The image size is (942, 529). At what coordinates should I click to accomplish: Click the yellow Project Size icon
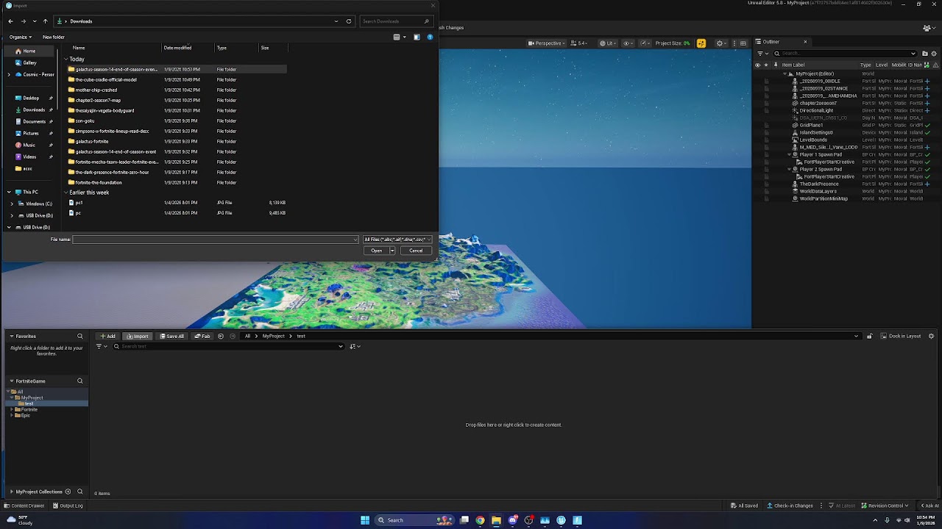(x=701, y=43)
